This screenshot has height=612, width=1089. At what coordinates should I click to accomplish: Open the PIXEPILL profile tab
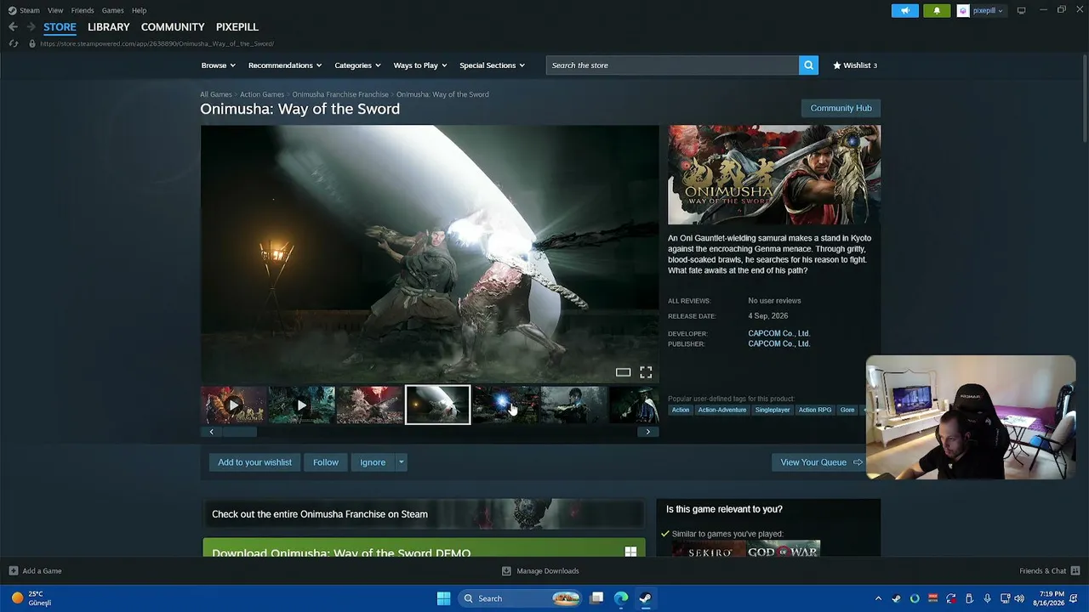237,27
